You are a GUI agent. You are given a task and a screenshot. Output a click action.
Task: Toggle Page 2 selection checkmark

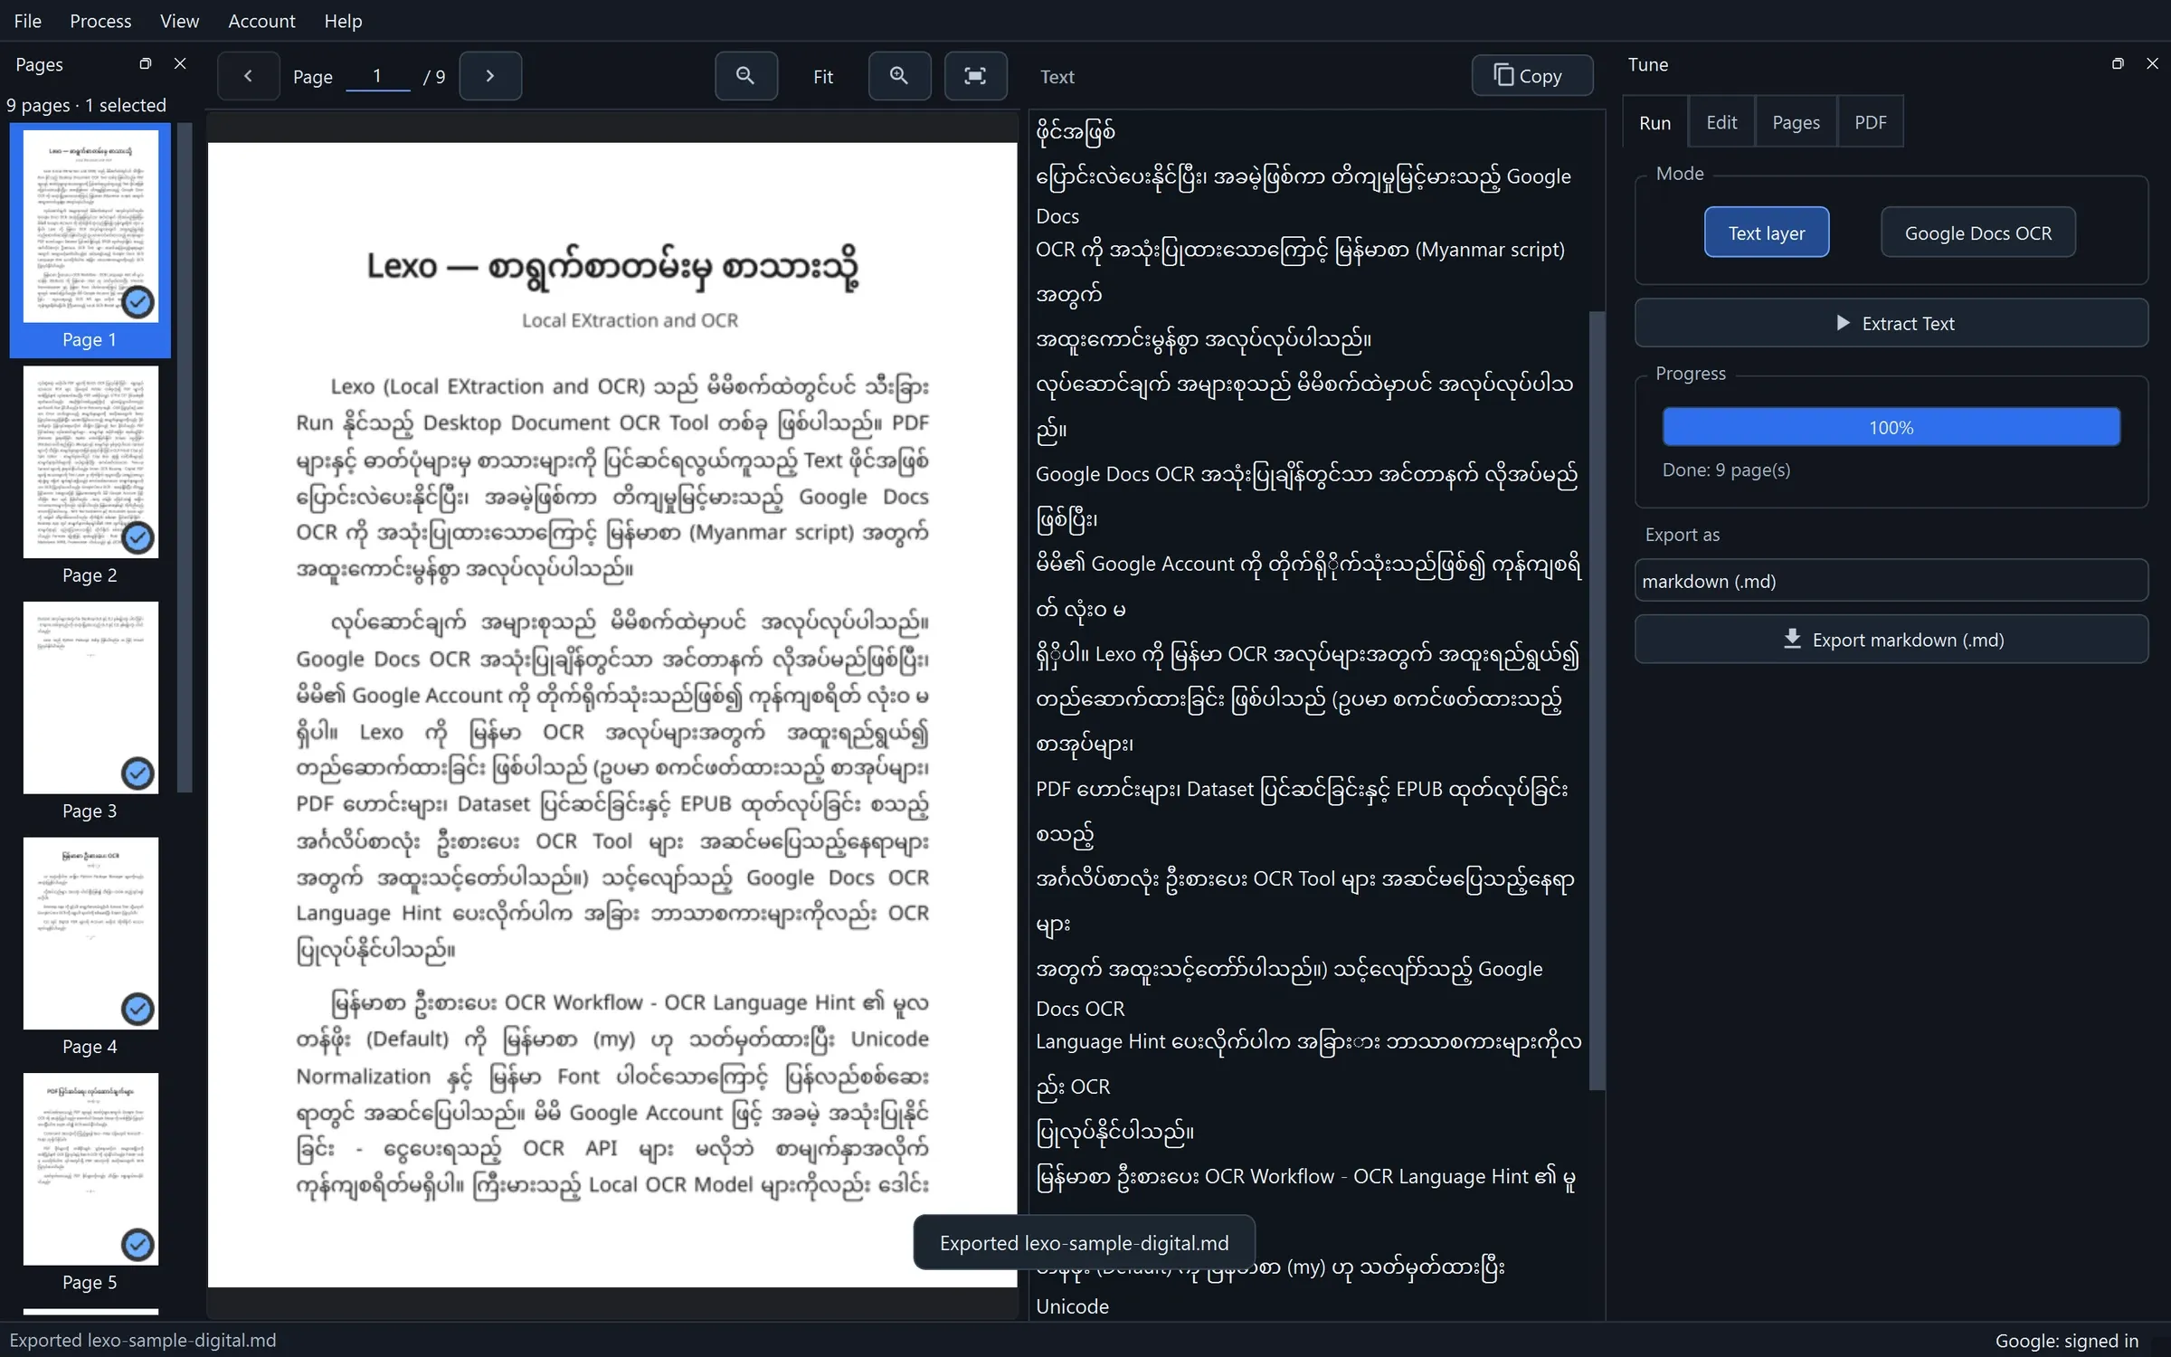(137, 538)
